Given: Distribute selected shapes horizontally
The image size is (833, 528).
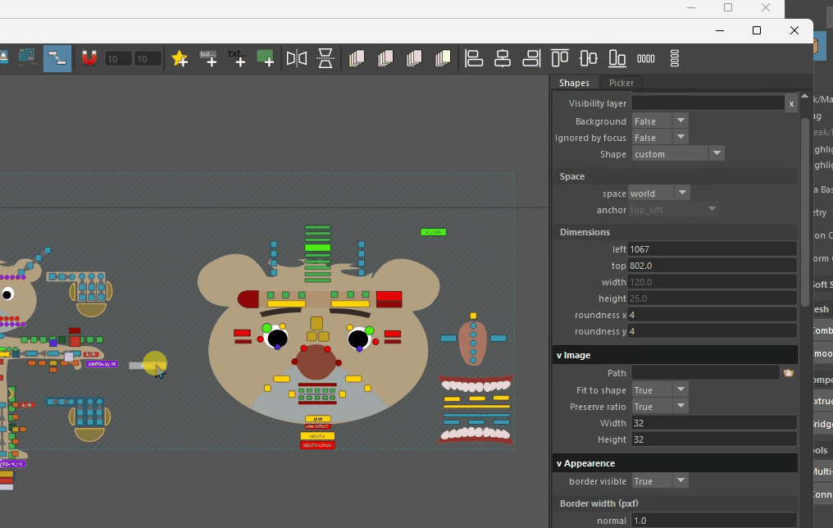Looking at the screenshot, I should tap(646, 58).
